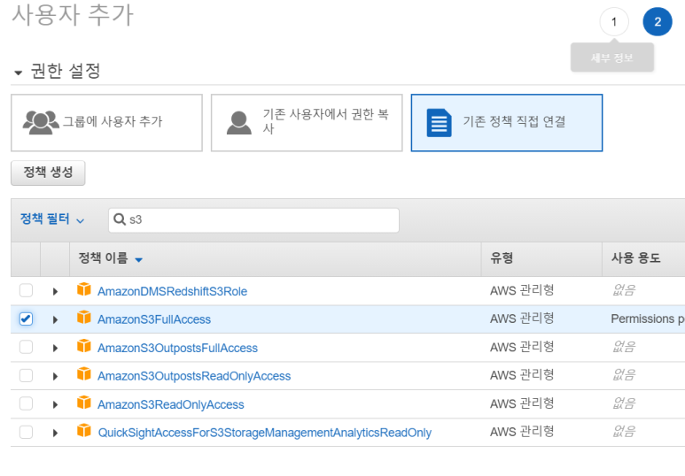Expand the AmazonDMSRedshiftS3Role row details
The width and height of the screenshot is (685, 476).
pyautogui.click(x=55, y=291)
